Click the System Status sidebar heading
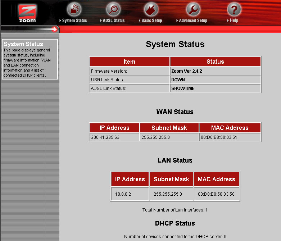The image size is (281, 241). coord(23,44)
